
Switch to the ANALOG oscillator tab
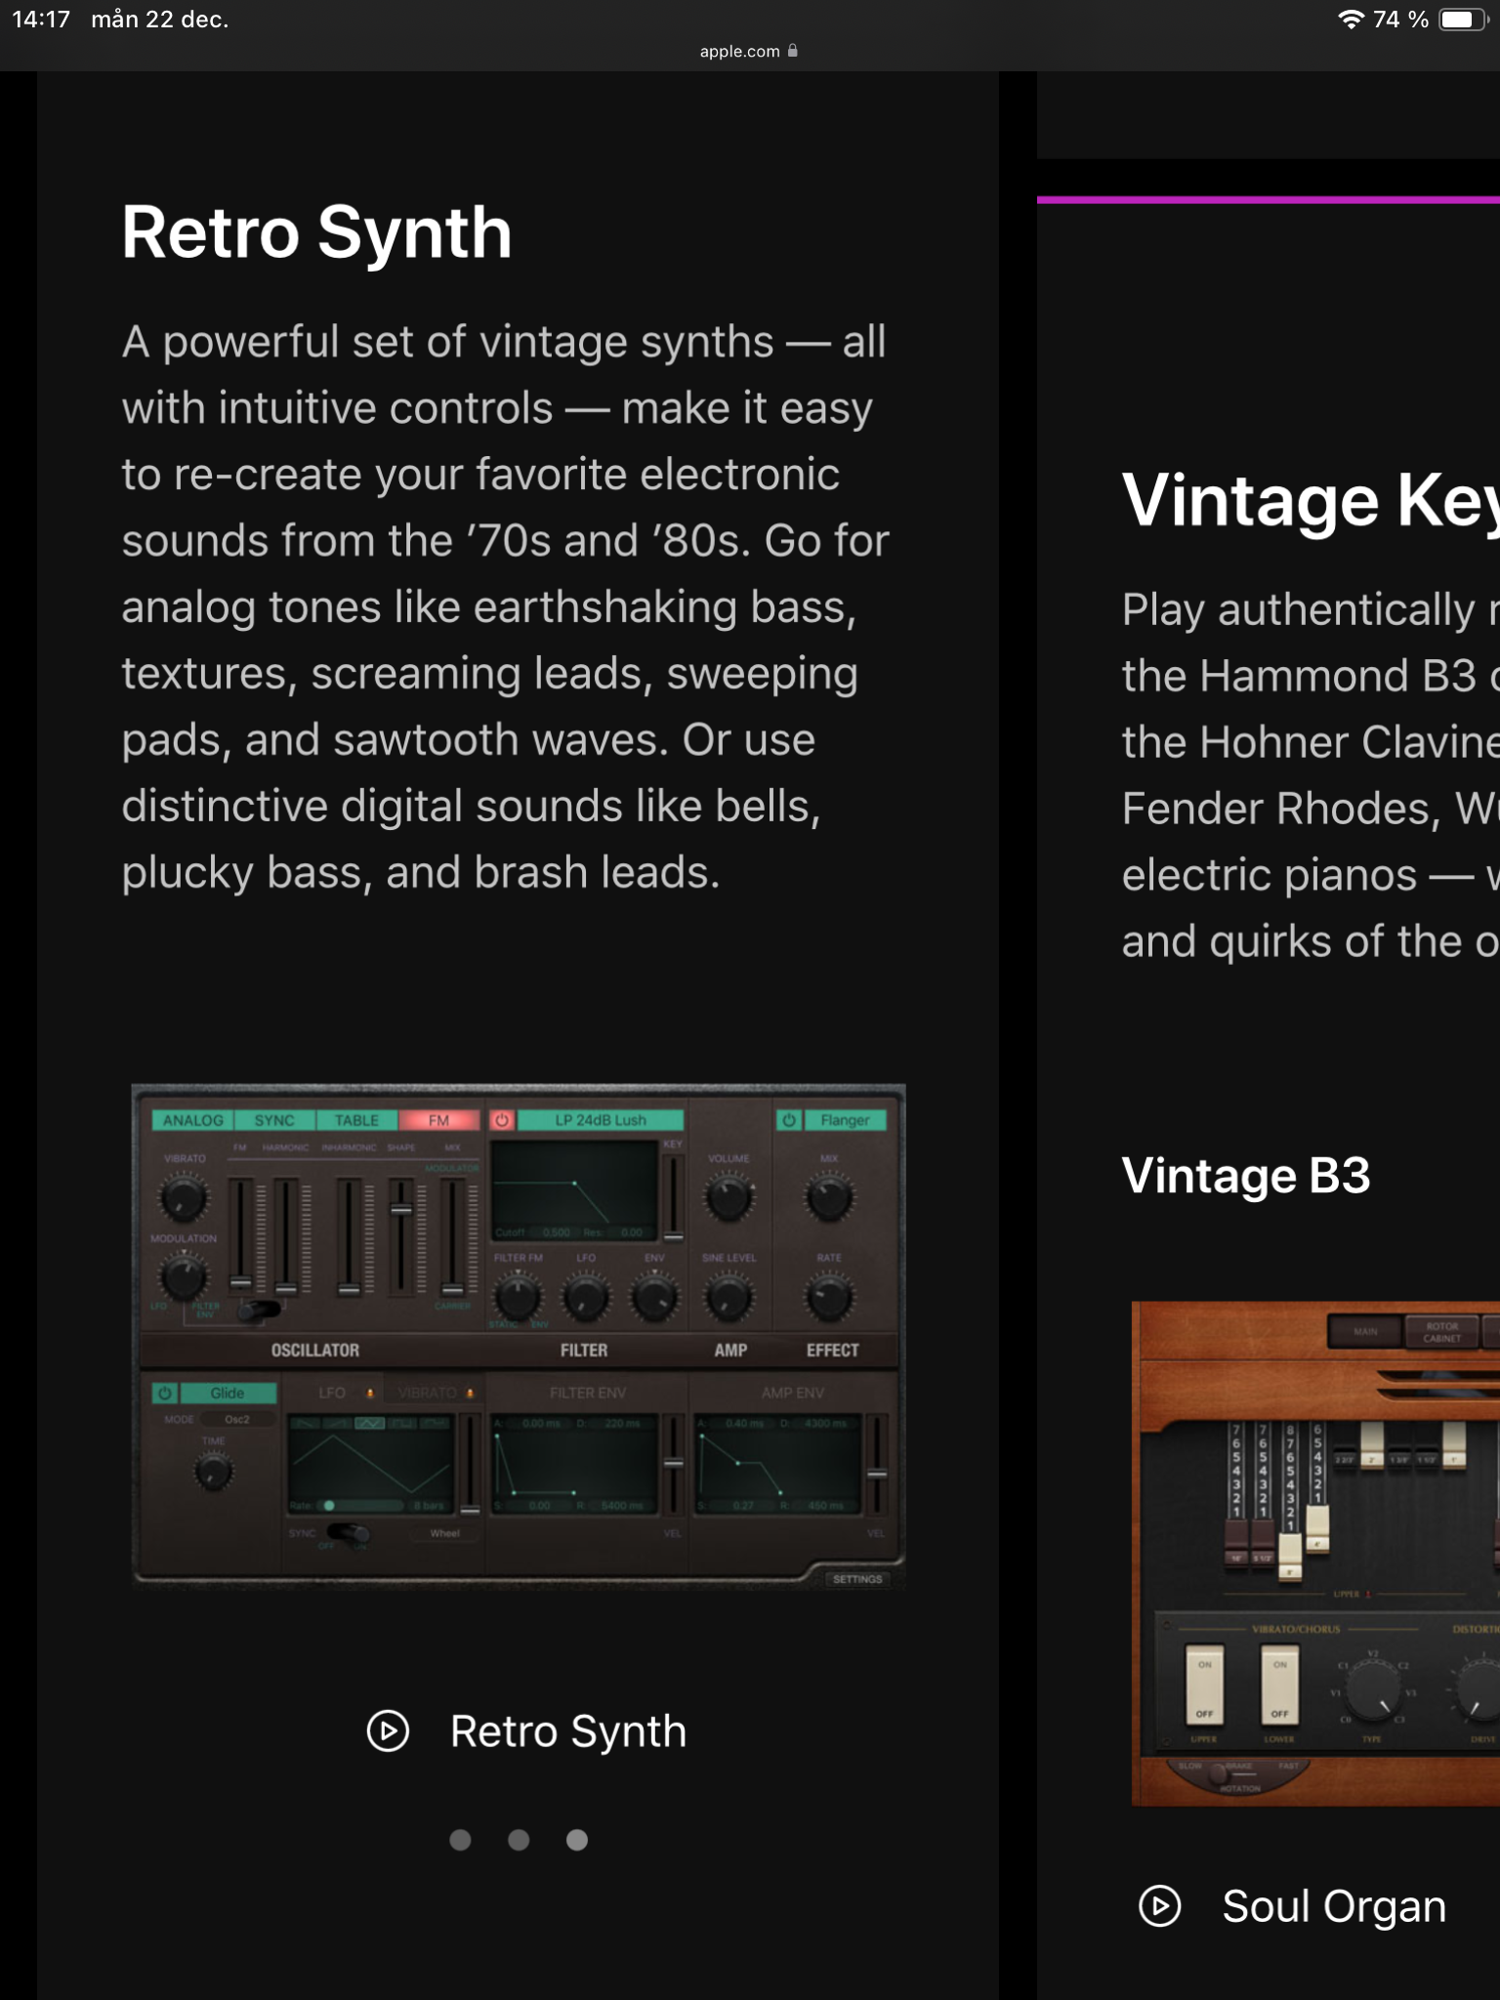click(x=192, y=1120)
